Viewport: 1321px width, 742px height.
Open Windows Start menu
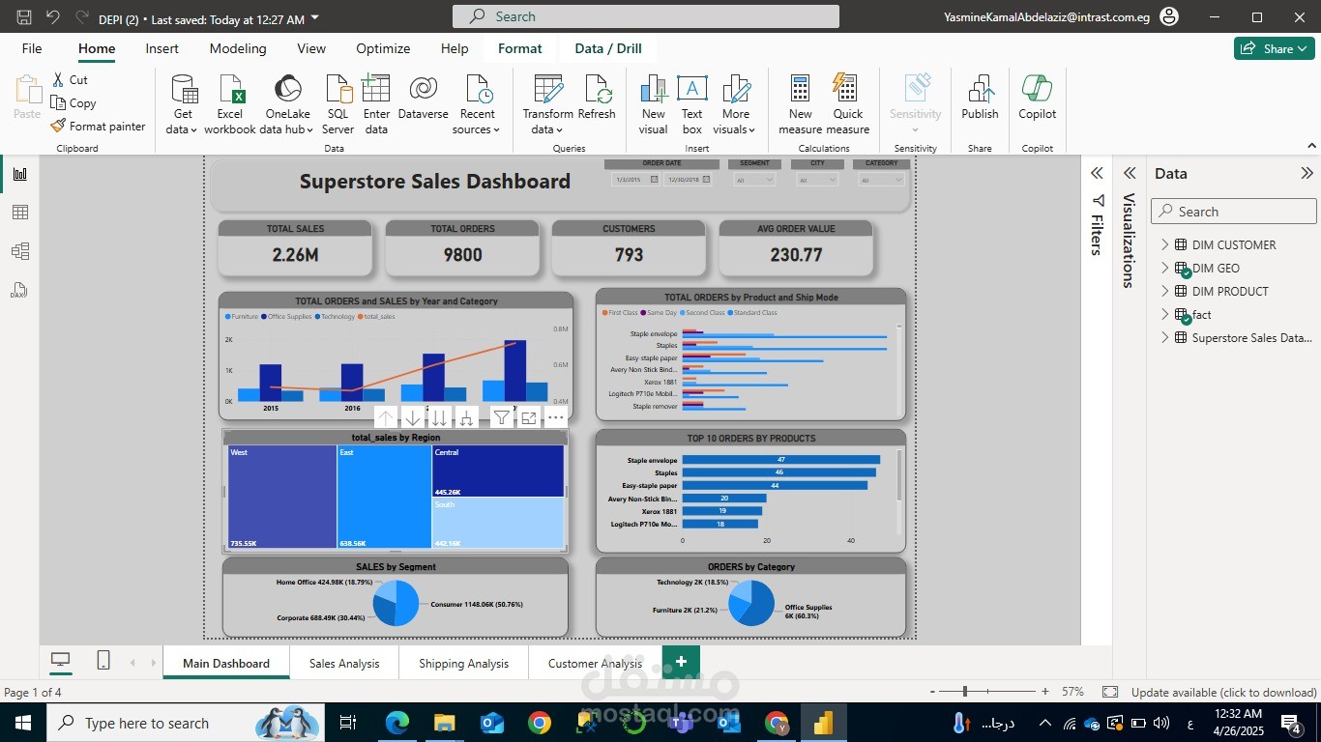[x=22, y=723]
